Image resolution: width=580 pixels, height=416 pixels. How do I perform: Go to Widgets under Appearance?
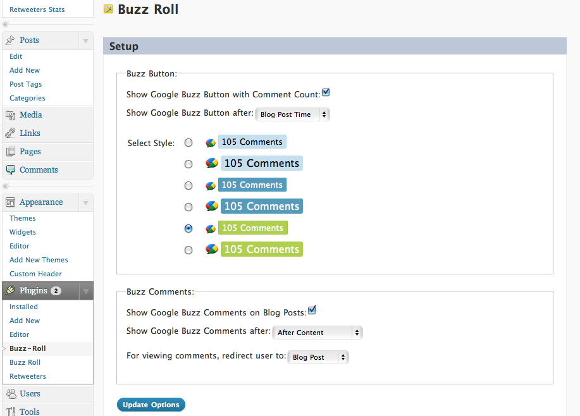pyautogui.click(x=23, y=232)
